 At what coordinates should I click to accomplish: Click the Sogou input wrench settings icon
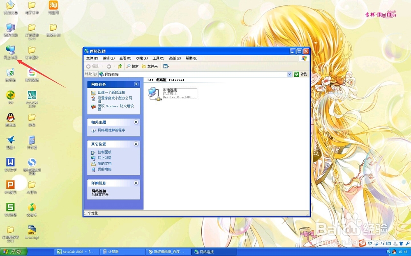point(408,243)
